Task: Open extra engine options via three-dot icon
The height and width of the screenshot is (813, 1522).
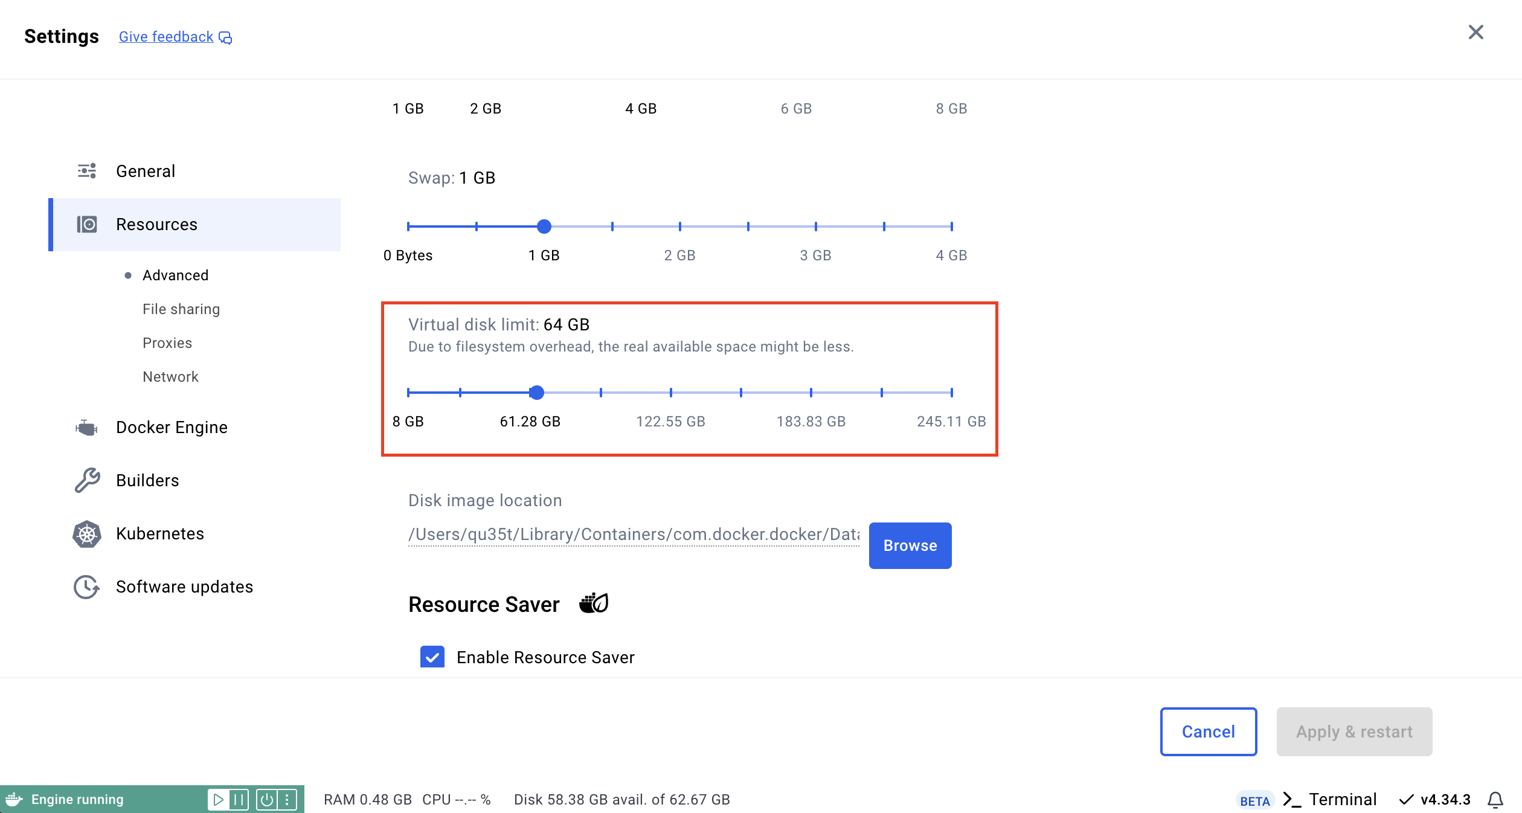Action: click(x=287, y=799)
